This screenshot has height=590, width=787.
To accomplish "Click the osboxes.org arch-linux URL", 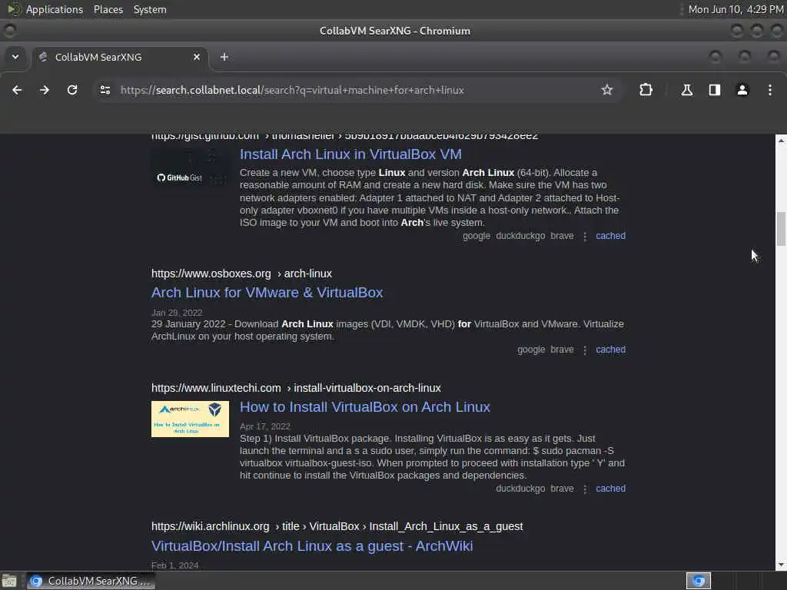I will click(241, 274).
